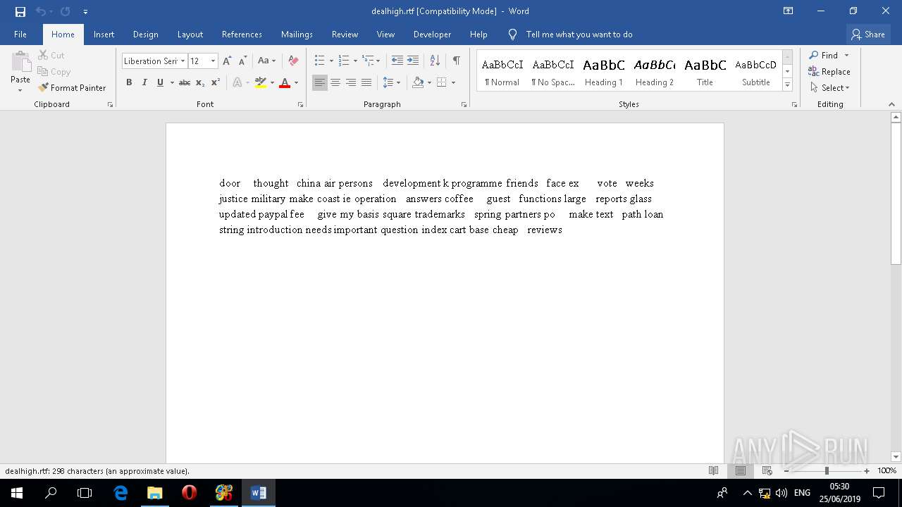902x507 pixels.
Task: Click the Share button
Action: click(x=867, y=34)
